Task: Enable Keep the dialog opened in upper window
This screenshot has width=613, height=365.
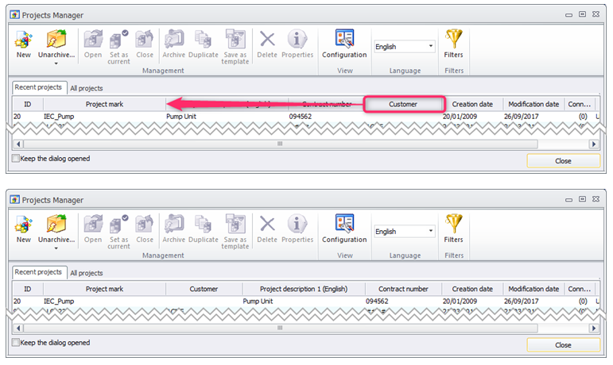Action: tap(16, 159)
